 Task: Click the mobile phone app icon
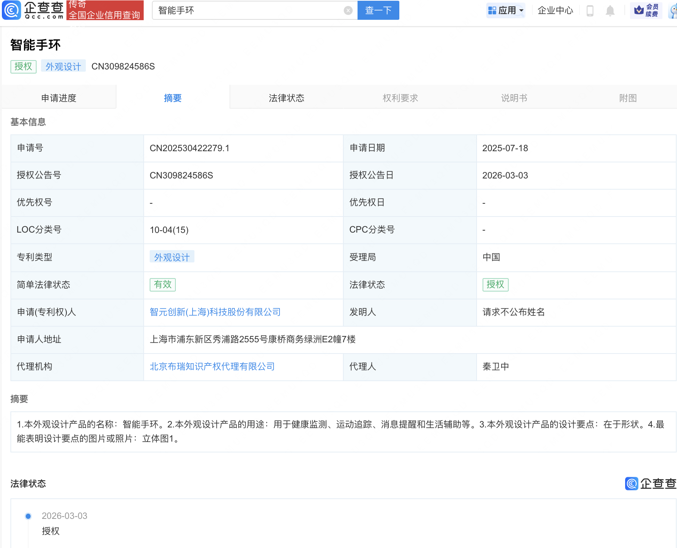click(590, 10)
